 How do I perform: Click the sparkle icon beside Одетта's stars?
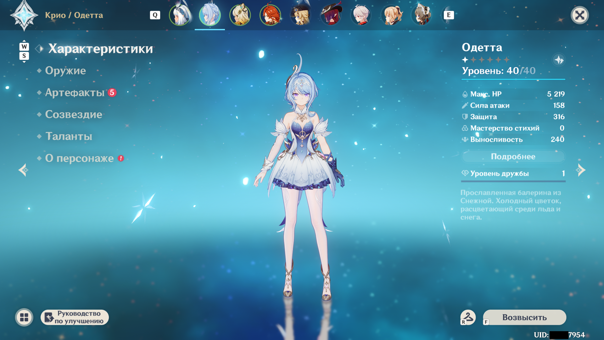click(559, 60)
